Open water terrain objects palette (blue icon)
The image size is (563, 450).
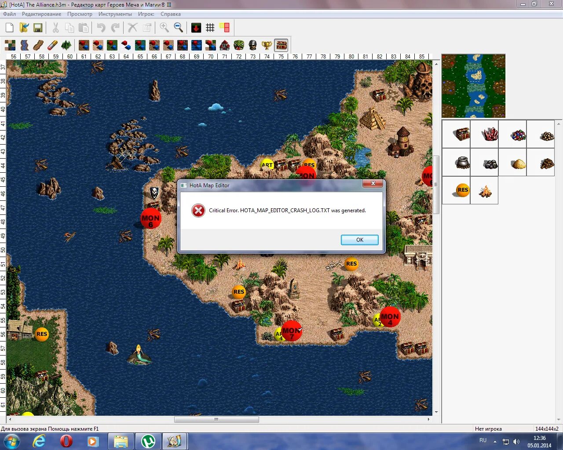click(197, 45)
